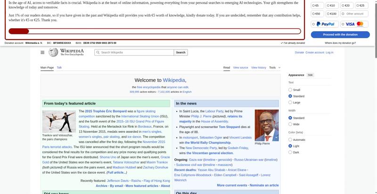Expand the Tools dropdown menu
The height and width of the screenshot is (194, 377).
pos(274,68)
